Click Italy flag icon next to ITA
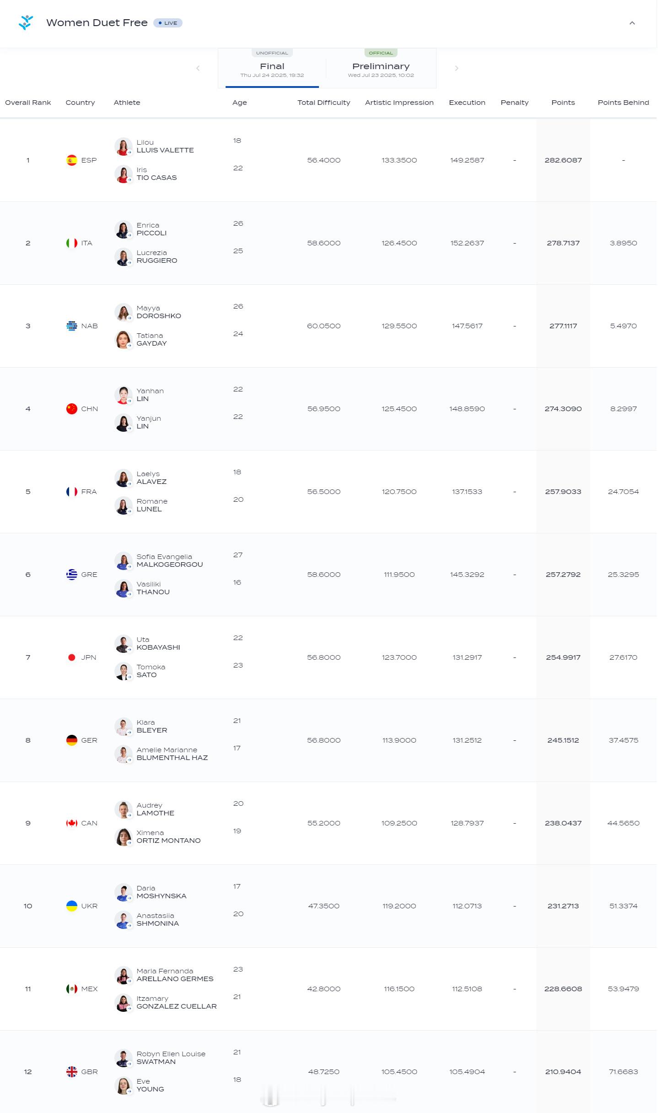Image resolution: width=658 pixels, height=1113 pixels. [72, 243]
